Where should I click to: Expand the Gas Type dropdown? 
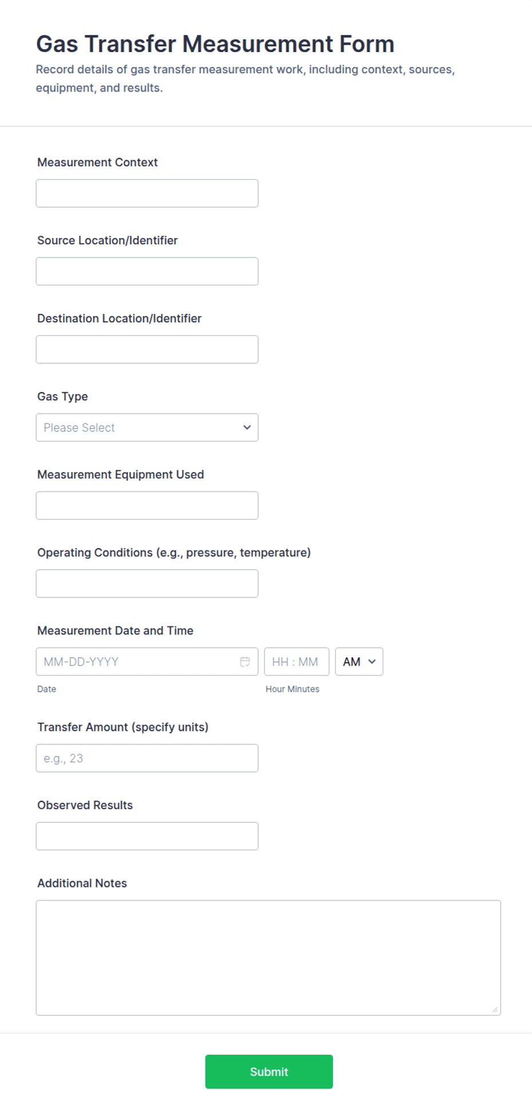pyautogui.click(x=147, y=427)
